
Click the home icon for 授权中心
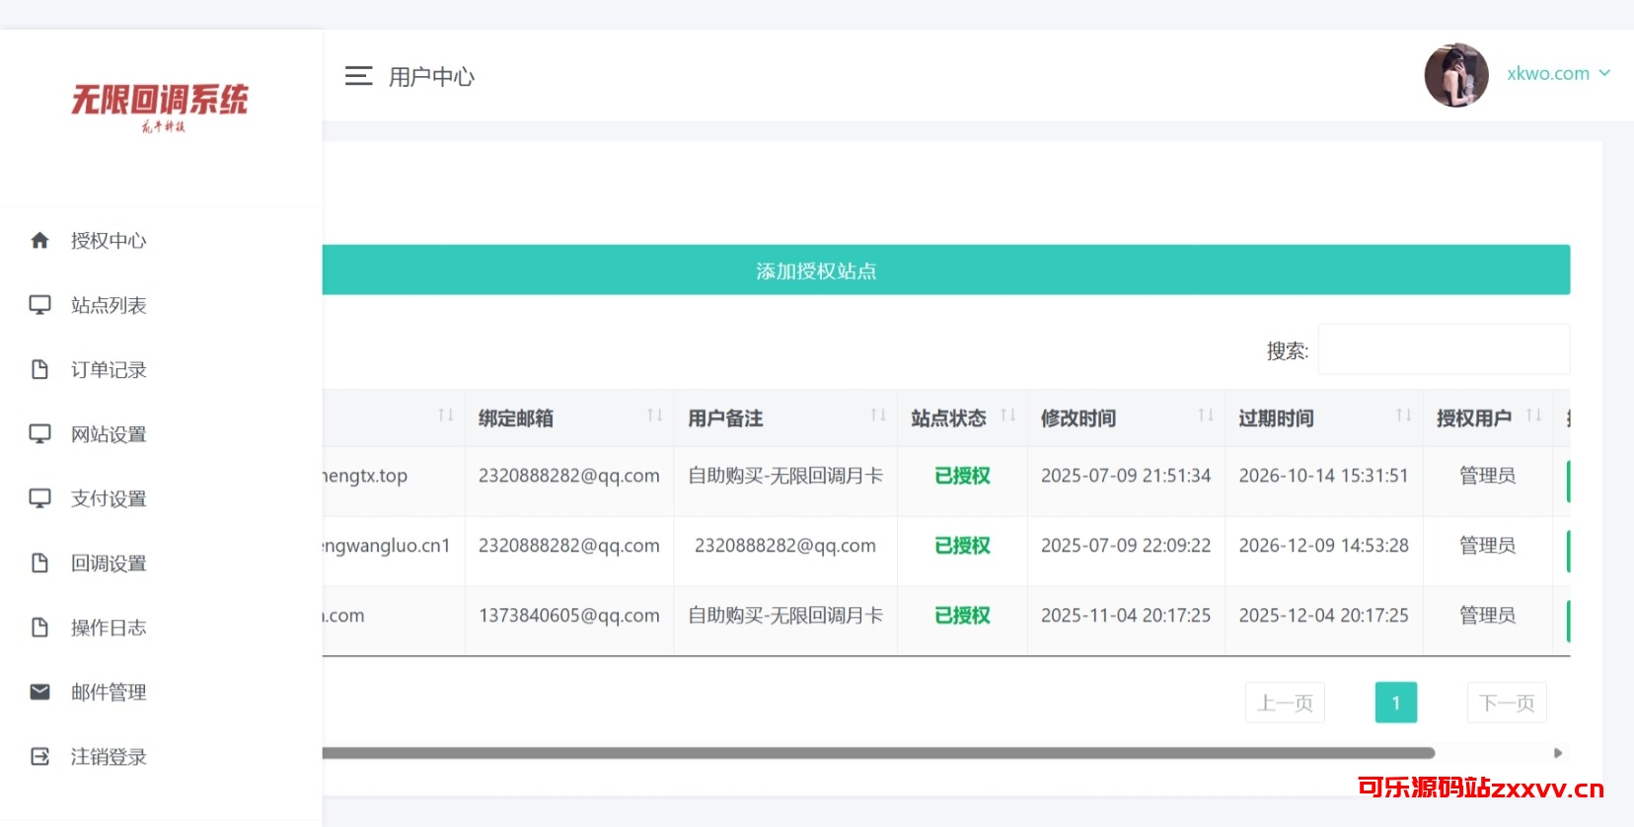coord(39,241)
